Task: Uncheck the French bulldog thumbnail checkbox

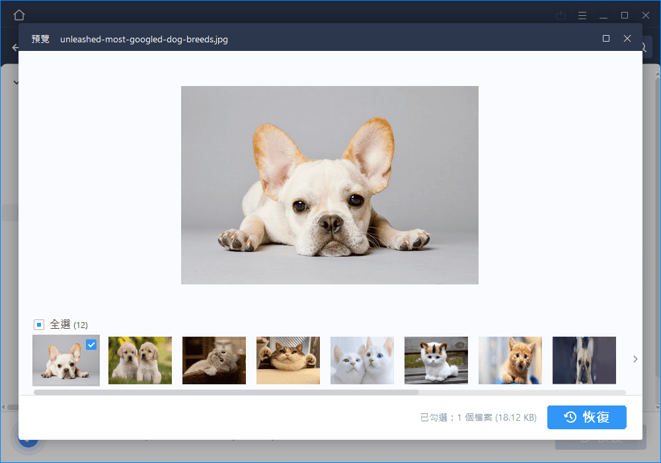Action: tap(91, 345)
